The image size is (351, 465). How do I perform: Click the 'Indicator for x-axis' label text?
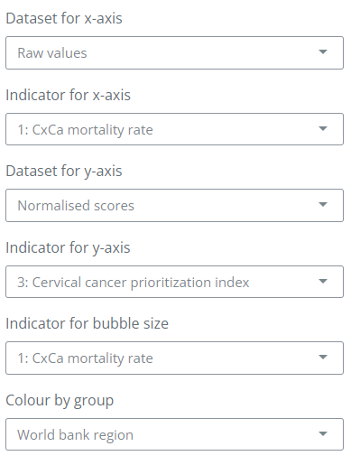pyautogui.click(x=68, y=95)
